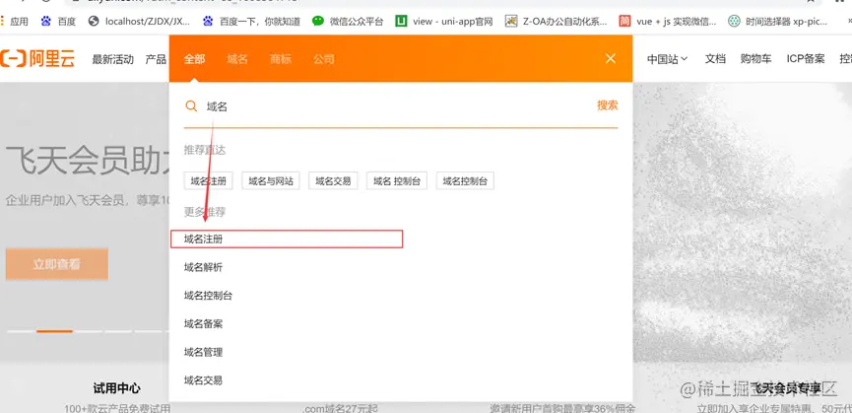
Task: Click the 域名与网站 quick tag
Action: point(271,181)
